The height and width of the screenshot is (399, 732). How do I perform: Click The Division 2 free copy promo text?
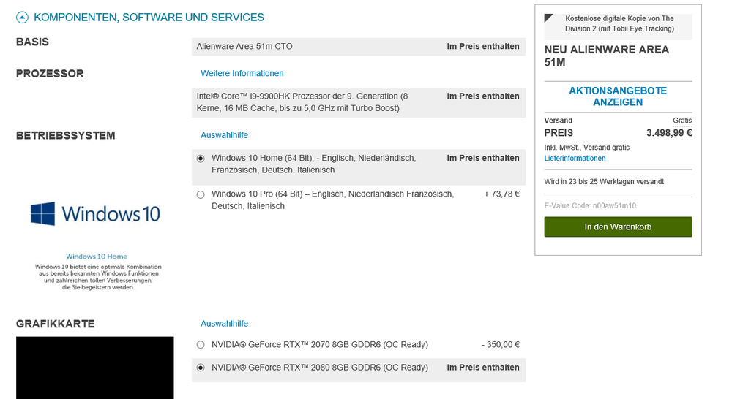pyautogui.click(x=619, y=23)
